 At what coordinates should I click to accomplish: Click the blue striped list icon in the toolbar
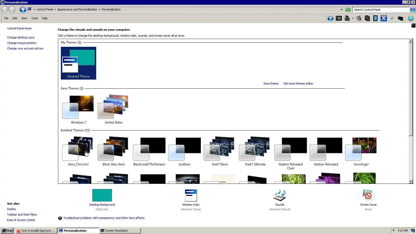[x=375, y=18]
